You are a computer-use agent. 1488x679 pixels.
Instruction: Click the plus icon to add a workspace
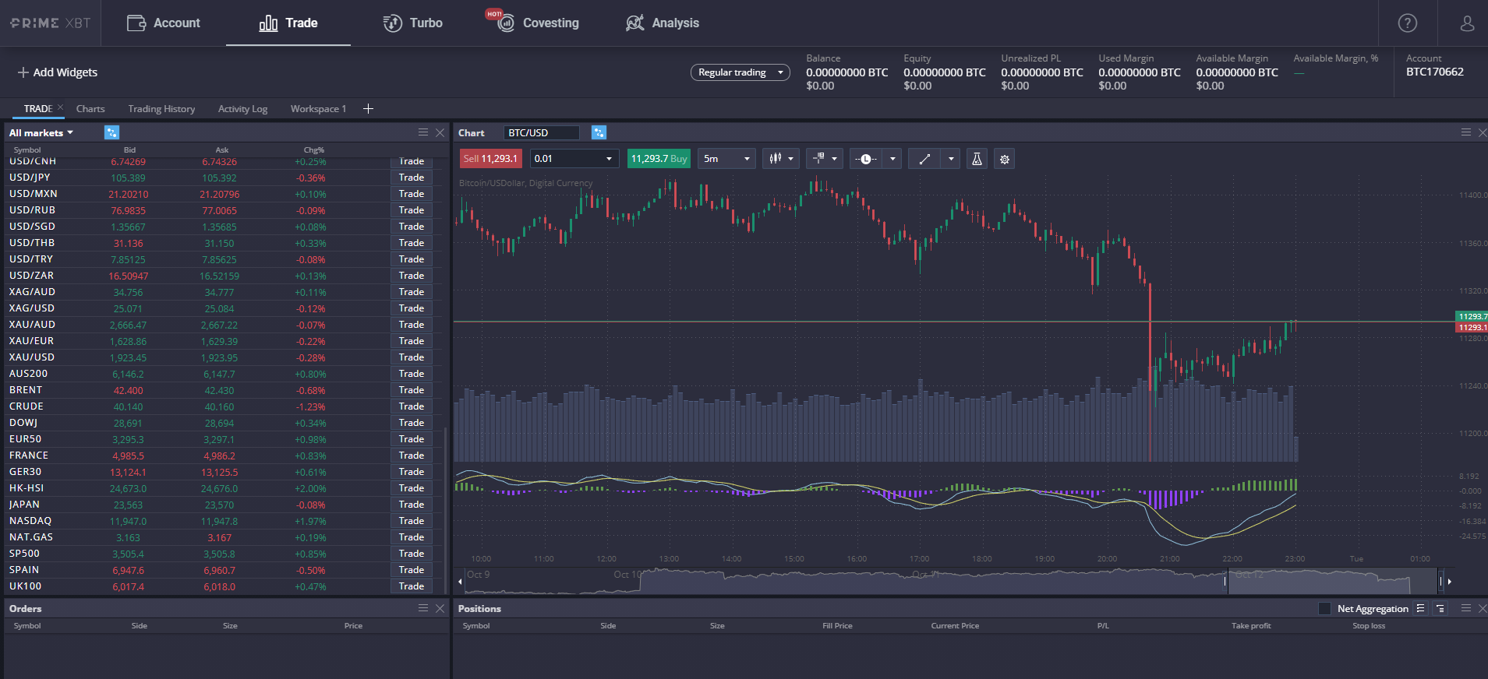point(368,109)
